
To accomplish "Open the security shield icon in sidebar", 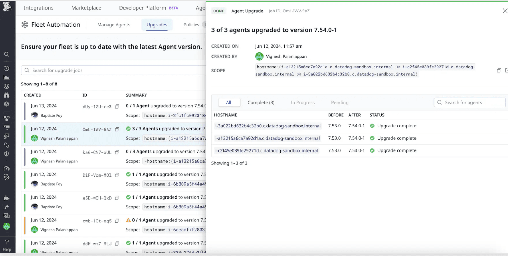I will pyautogui.click(x=7, y=154).
